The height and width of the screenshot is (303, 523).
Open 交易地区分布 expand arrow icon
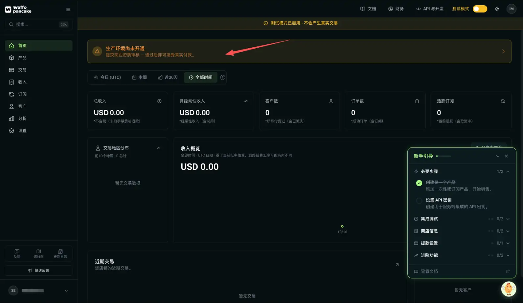coord(158,148)
